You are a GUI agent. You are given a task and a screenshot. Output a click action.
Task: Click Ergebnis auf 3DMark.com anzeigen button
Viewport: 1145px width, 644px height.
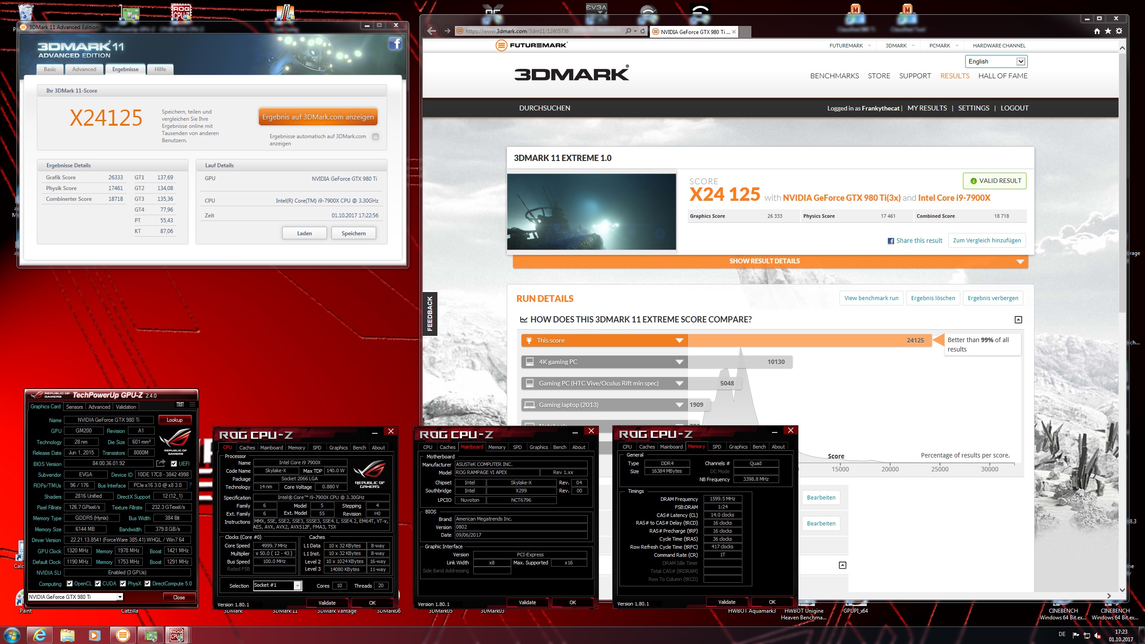[318, 117]
